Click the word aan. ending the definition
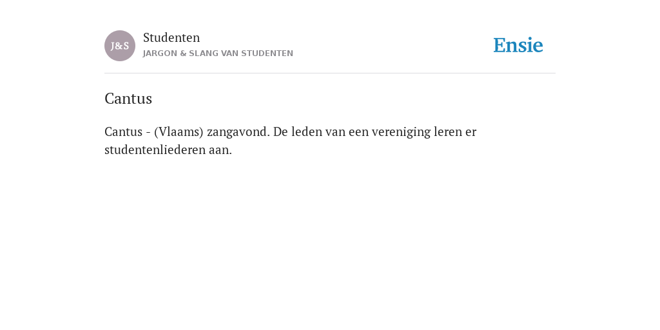660x330 pixels. coord(220,150)
